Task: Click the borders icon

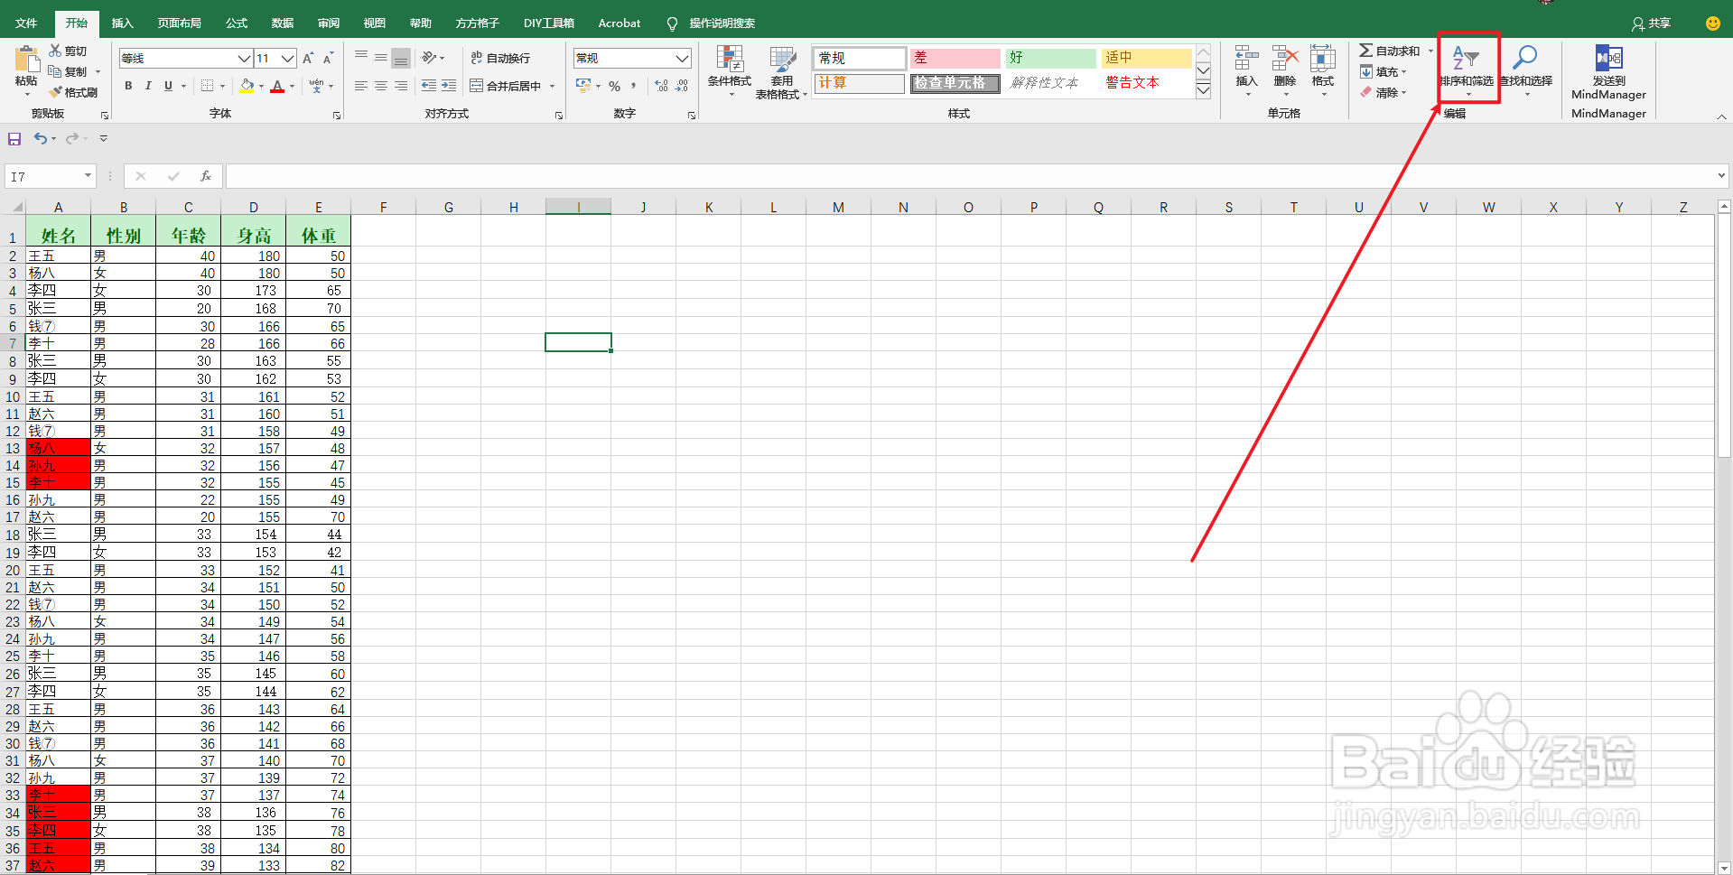Action: (207, 86)
